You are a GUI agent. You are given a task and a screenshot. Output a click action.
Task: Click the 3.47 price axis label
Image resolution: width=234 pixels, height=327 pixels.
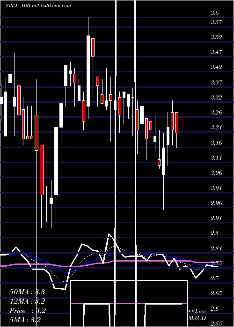[216, 52]
